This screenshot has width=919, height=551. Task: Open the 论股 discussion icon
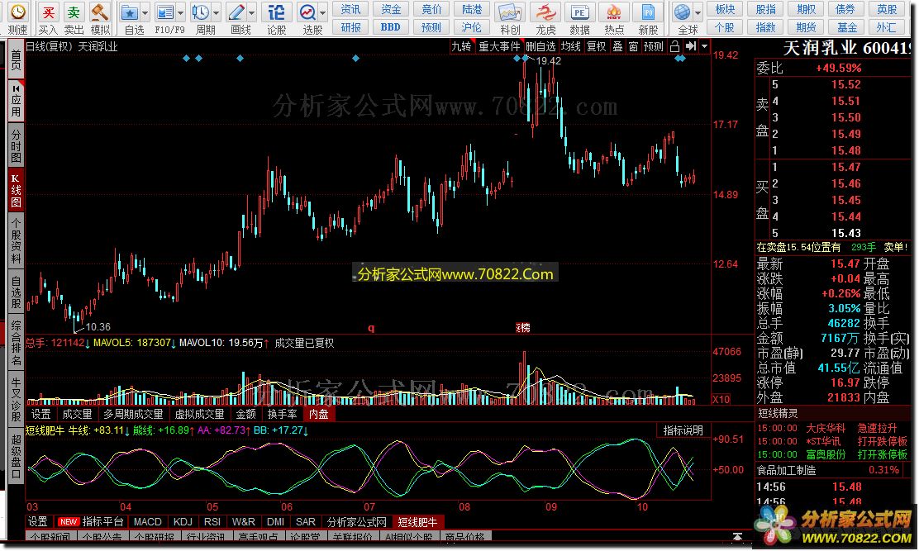click(276, 12)
